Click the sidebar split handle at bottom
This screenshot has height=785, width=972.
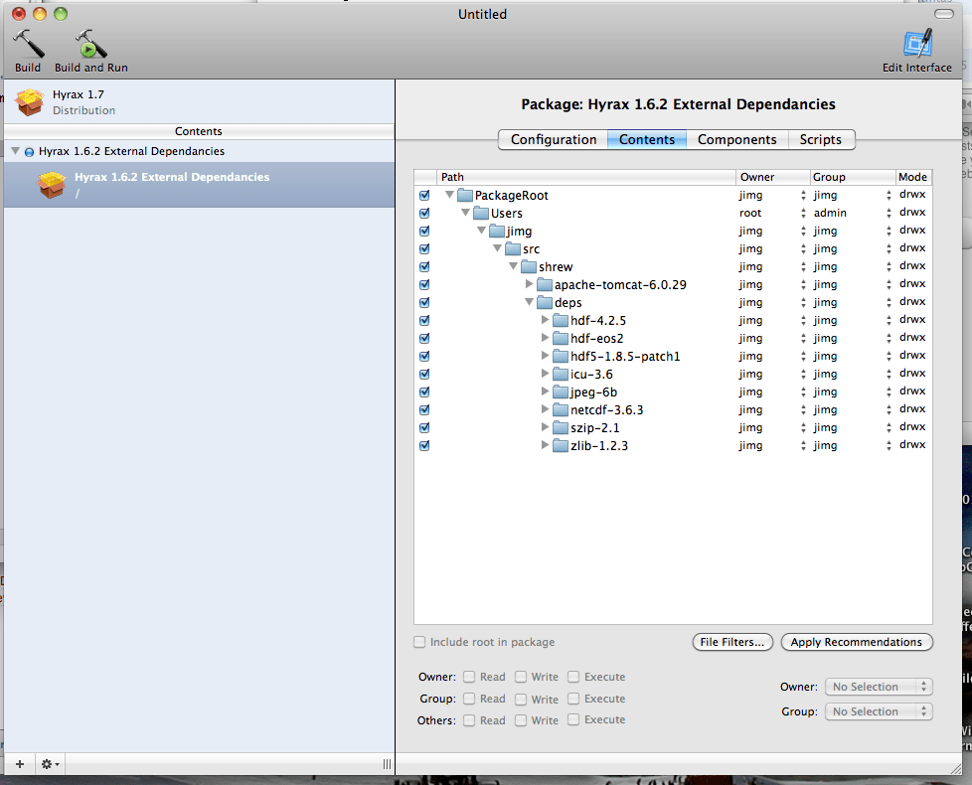387,764
